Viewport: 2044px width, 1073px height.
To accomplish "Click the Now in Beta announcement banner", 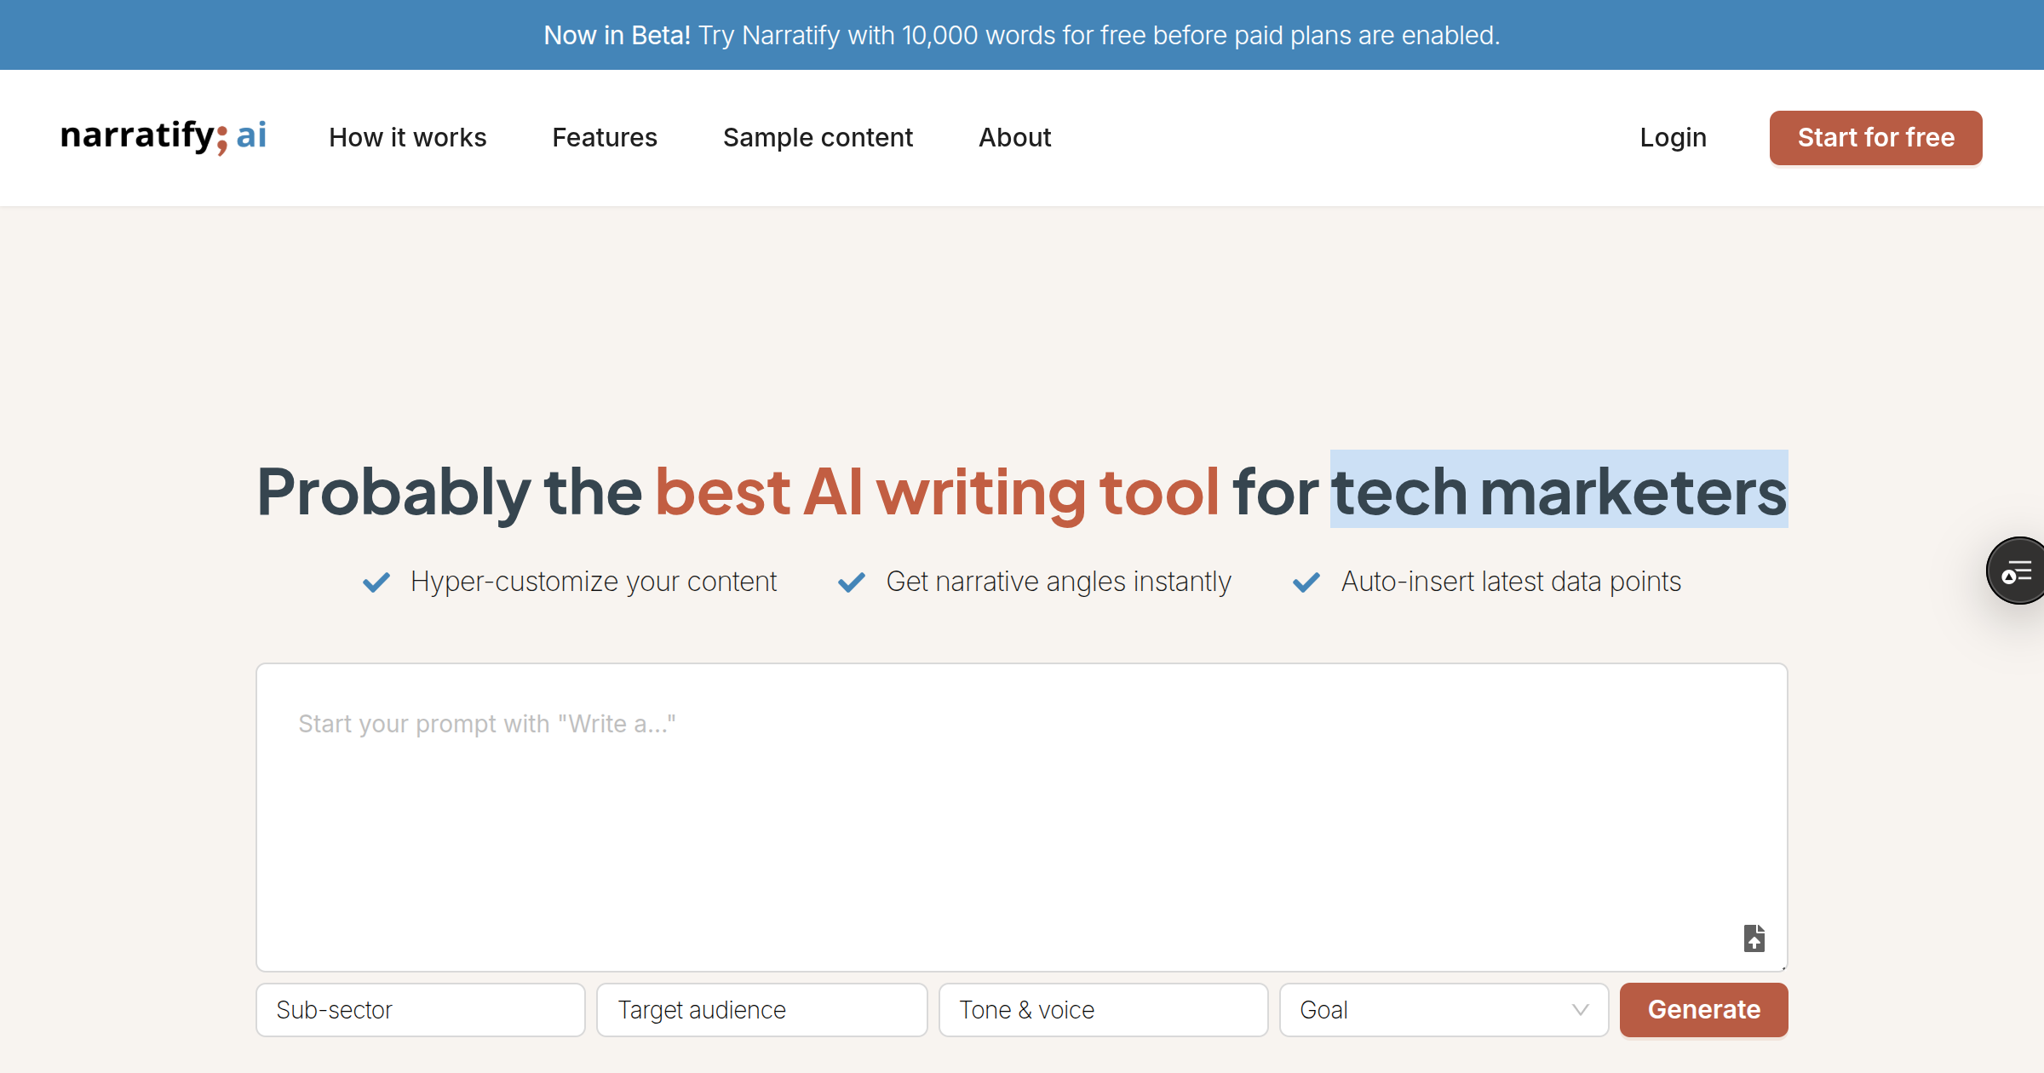I will click(1021, 35).
